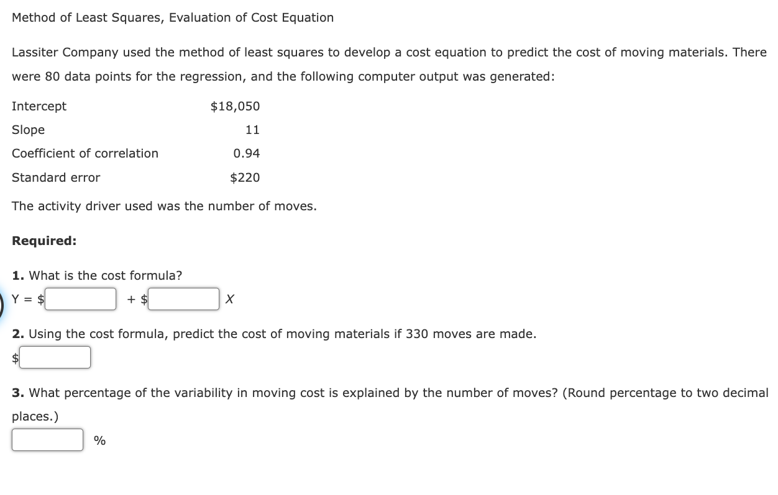The height and width of the screenshot is (495, 778).
Task: Click the X label after the slope box
Action: pyautogui.click(x=229, y=299)
